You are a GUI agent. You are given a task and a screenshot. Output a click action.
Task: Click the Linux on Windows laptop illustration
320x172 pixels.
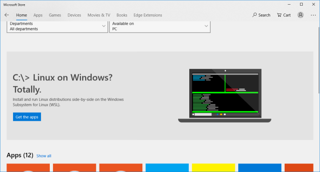click(225, 95)
